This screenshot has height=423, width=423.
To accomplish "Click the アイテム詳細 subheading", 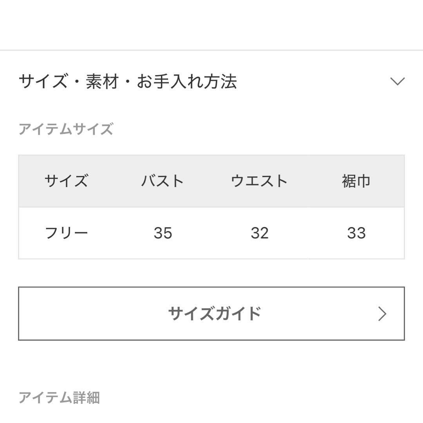I will pyautogui.click(x=59, y=398).
